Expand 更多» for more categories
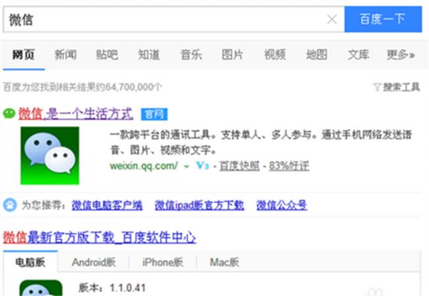The width and height of the screenshot is (429, 296). click(x=401, y=55)
